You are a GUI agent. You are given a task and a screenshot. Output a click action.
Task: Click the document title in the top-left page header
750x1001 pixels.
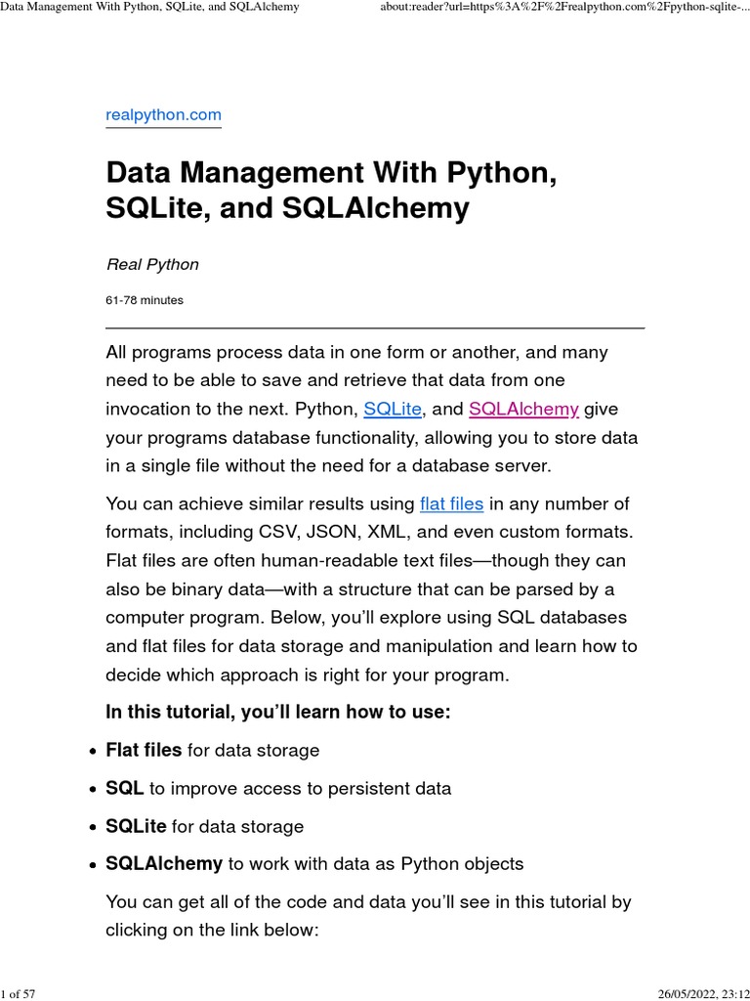149,8
